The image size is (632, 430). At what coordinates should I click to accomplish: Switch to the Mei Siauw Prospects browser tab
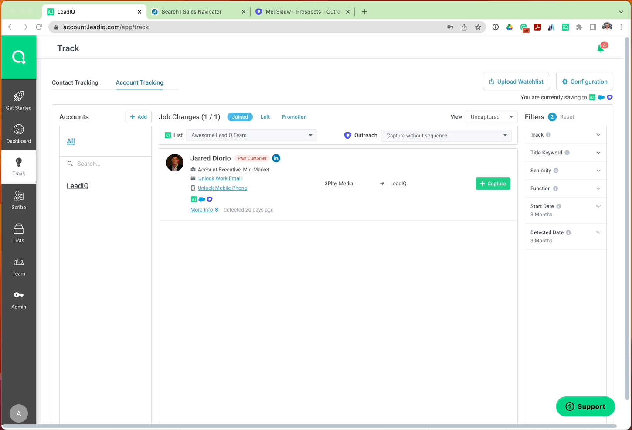click(302, 12)
